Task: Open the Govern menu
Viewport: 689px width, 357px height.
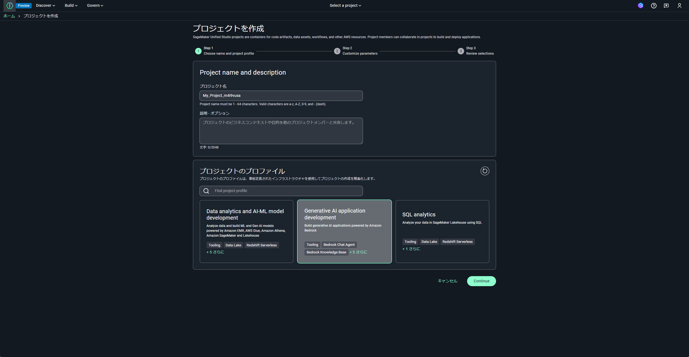Action: [x=95, y=5]
